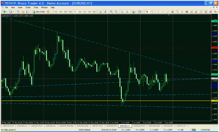This screenshot has height=132, width=219.
Task: Select the Andrews Pitchfork tool
Action: pyautogui.click(x=211, y=12)
